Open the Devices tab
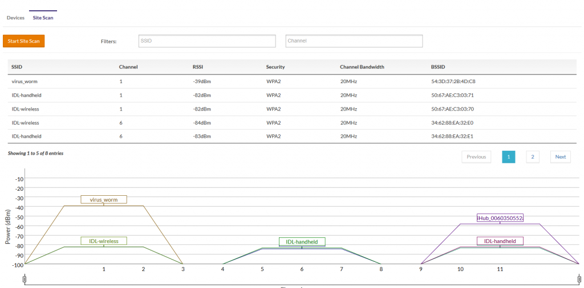This screenshot has width=584, height=288. (x=15, y=18)
